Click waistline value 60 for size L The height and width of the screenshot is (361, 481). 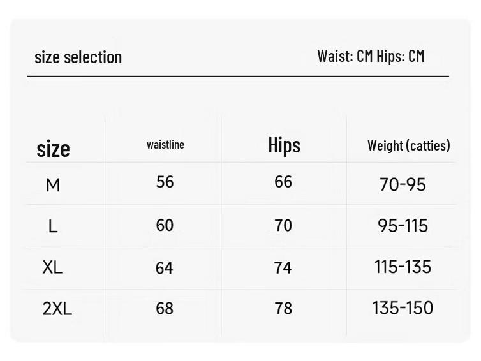tap(165, 225)
